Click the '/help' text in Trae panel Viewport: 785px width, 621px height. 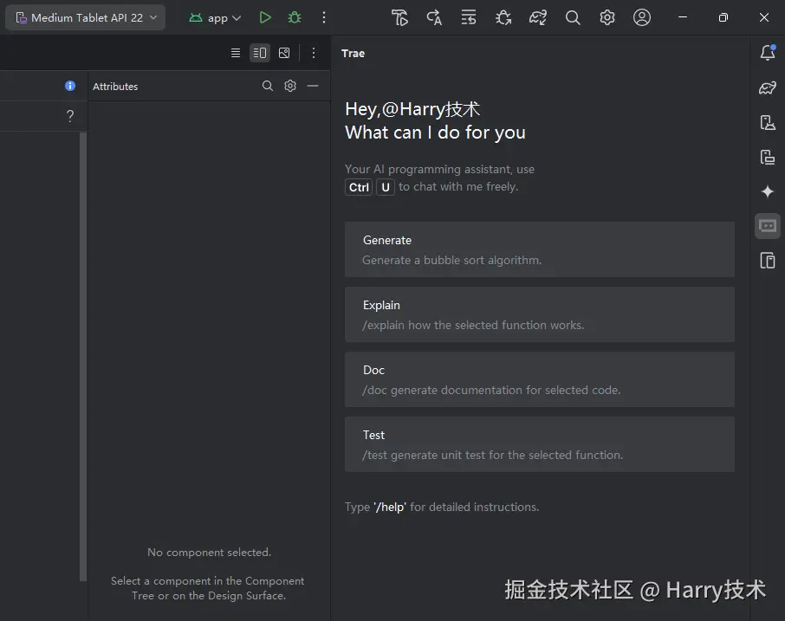pyautogui.click(x=390, y=507)
